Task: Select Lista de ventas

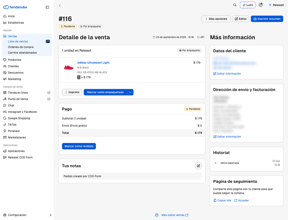Action: tap(18, 41)
